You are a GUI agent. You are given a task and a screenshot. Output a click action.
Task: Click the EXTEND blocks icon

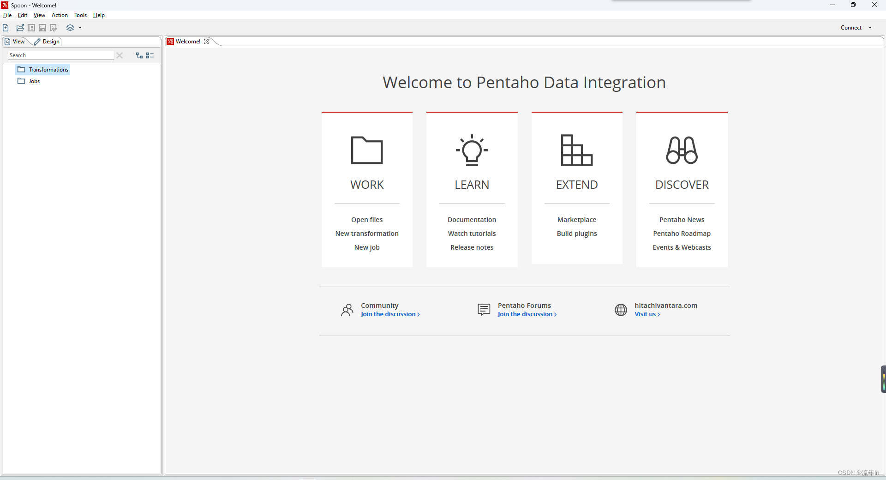(576, 150)
